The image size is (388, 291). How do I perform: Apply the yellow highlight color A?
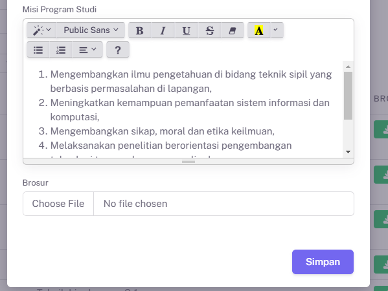(x=259, y=30)
